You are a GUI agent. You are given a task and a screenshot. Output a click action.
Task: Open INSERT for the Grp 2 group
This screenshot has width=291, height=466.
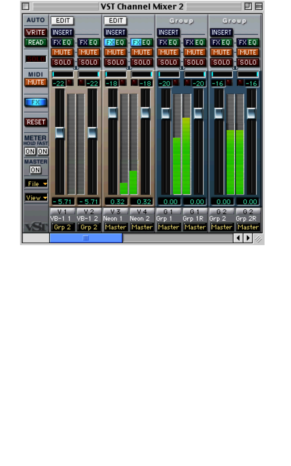(x=221, y=33)
